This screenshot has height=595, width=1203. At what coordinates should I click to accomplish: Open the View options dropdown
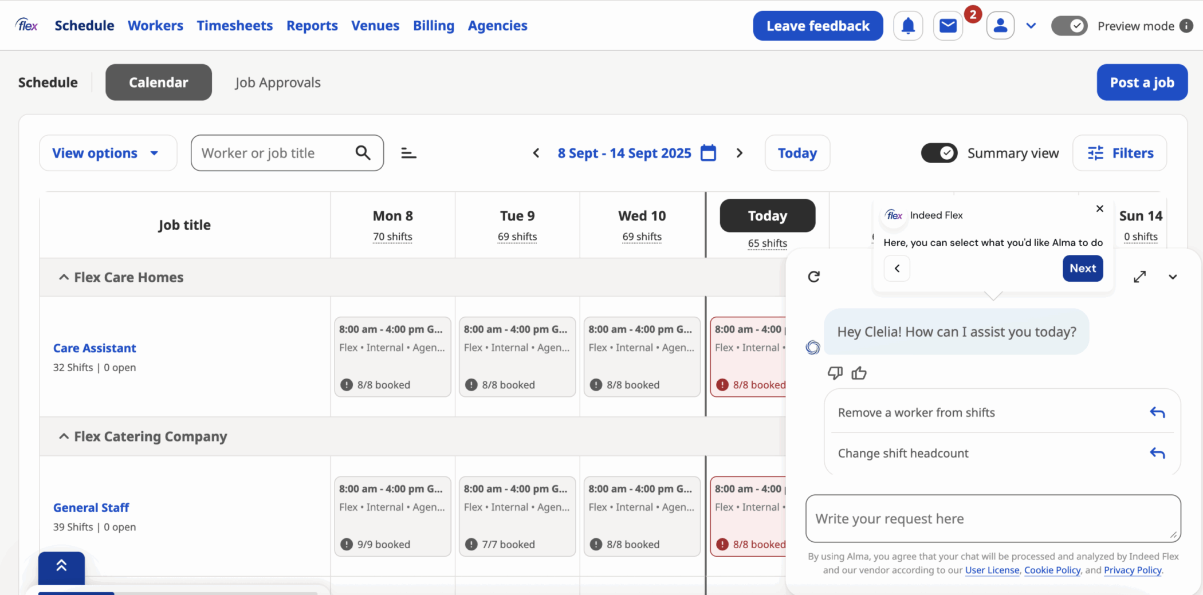pos(108,153)
